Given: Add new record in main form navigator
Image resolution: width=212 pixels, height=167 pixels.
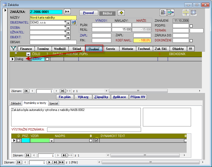Looking at the screenshot, I should click(62, 162).
